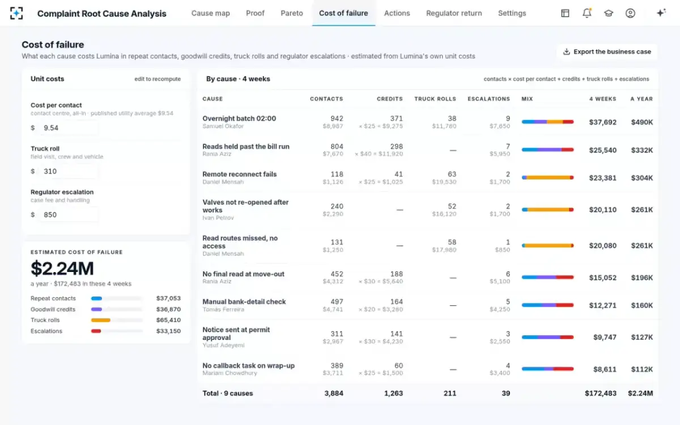Viewport: 680px width, 425px height.
Task: Open the Regulator return tab
Action: pyautogui.click(x=454, y=13)
